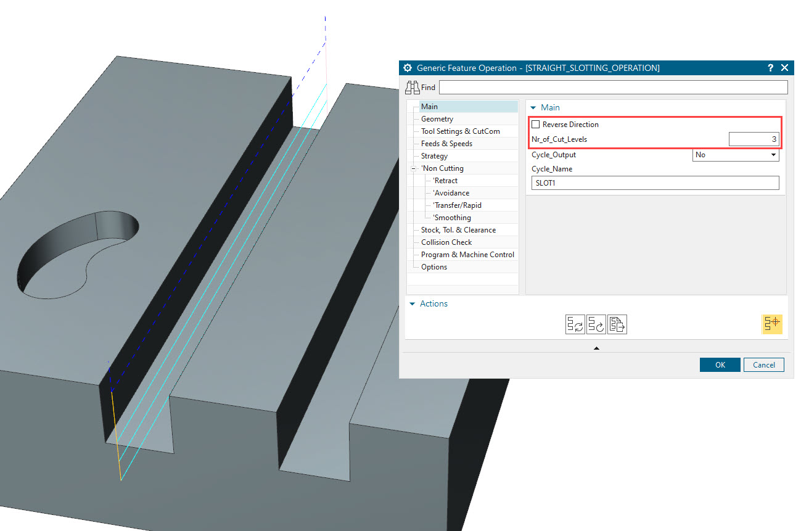Enable the Reverse Direction checkbox
The image size is (801, 531).
[x=535, y=124]
